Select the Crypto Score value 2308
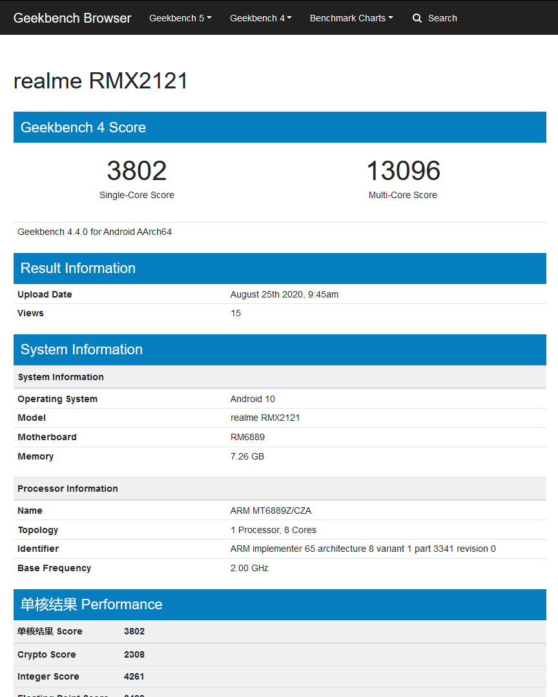The height and width of the screenshot is (697, 558). pyautogui.click(x=134, y=655)
